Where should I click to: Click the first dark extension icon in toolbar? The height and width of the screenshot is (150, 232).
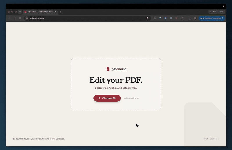click(155, 18)
